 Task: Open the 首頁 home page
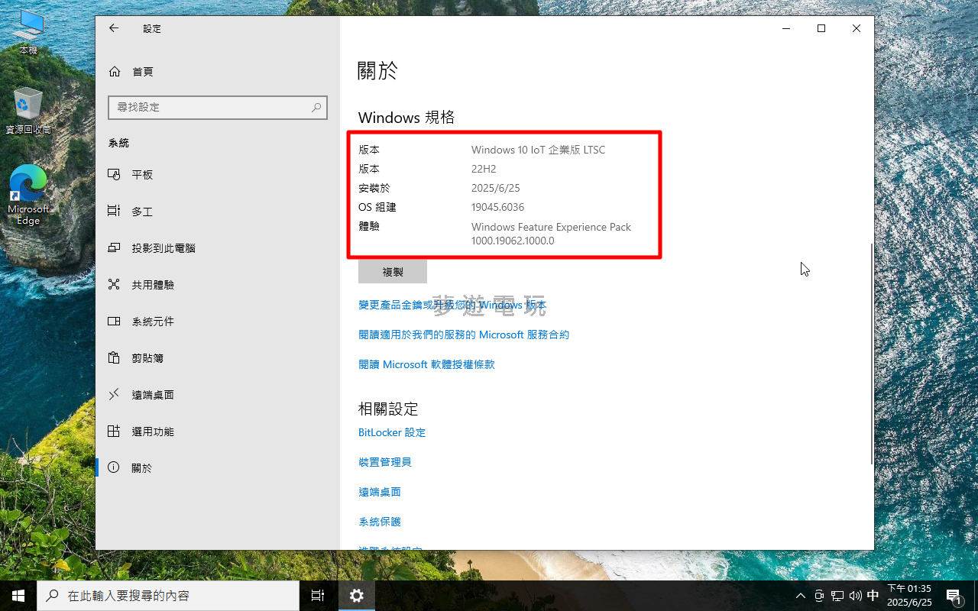142,71
